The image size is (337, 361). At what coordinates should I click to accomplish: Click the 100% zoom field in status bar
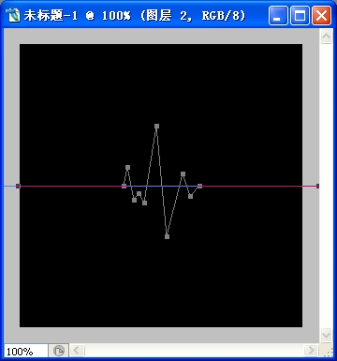tap(25, 351)
